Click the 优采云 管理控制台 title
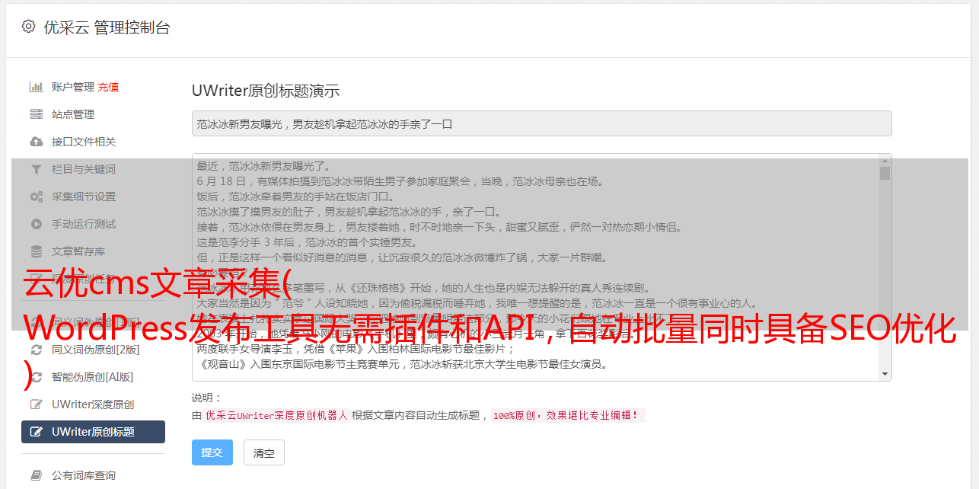The width and height of the screenshot is (979, 489). point(107,27)
